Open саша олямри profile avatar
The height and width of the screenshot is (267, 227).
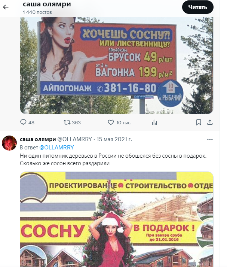pos(9,143)
